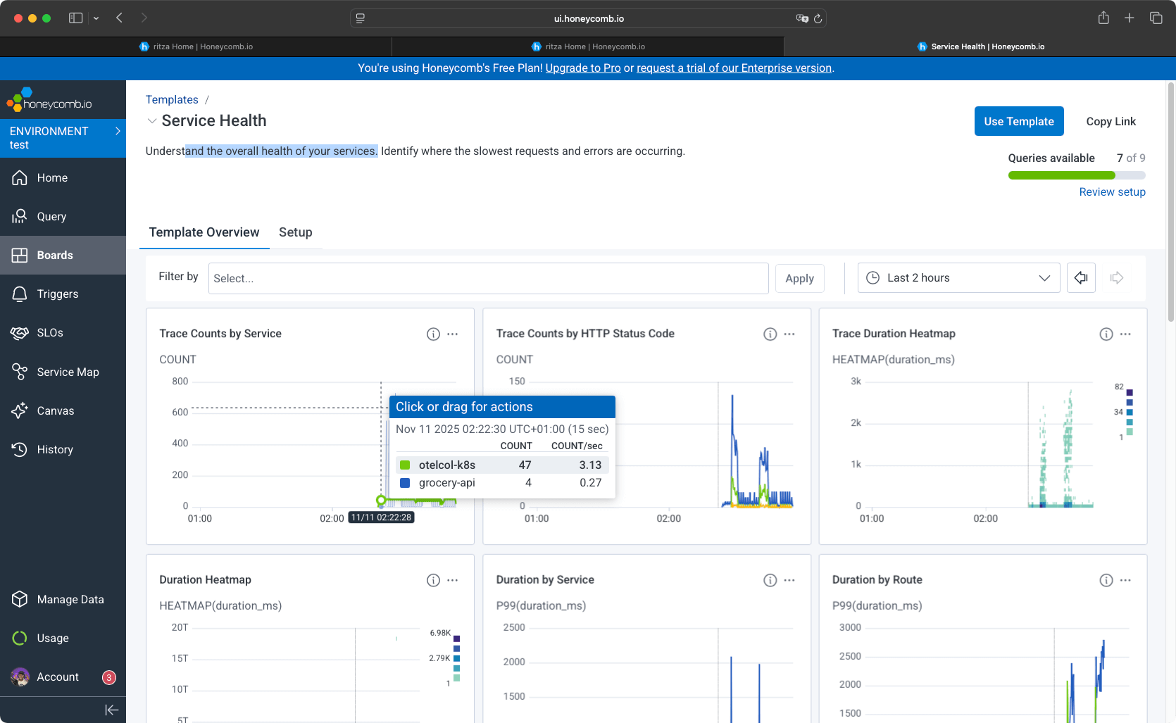Open the Last 2 hours time range dropdown

958,277
